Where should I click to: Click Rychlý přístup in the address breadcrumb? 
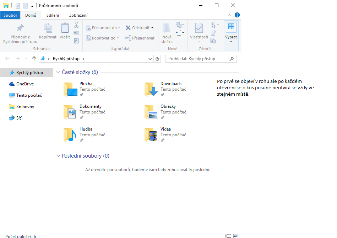coord(66,59)
